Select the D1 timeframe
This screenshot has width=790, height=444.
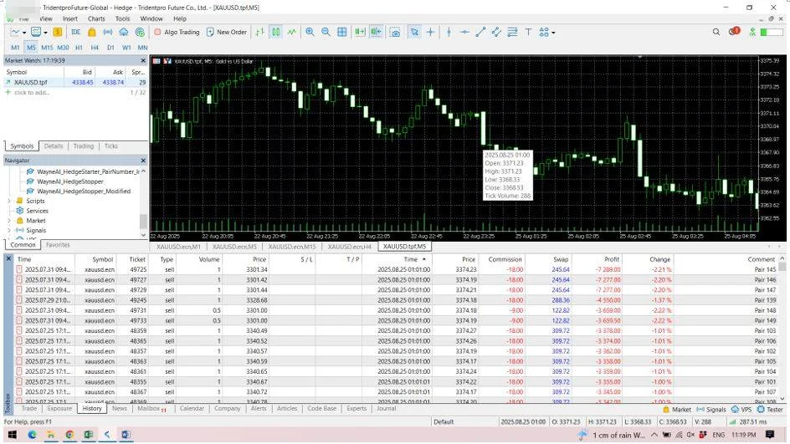[x=110, y=48]
